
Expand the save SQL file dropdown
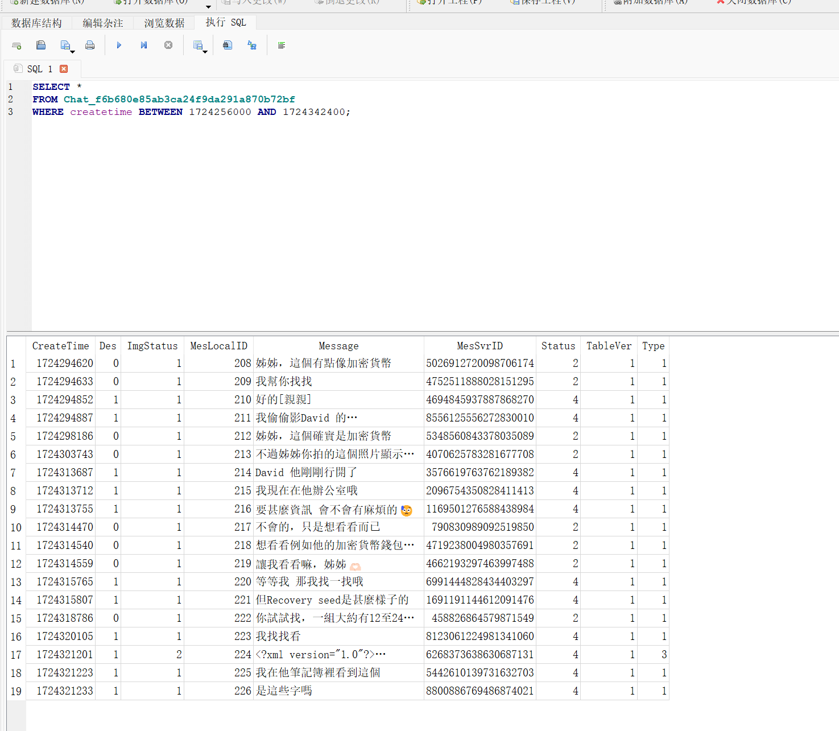tap(73, 52)
